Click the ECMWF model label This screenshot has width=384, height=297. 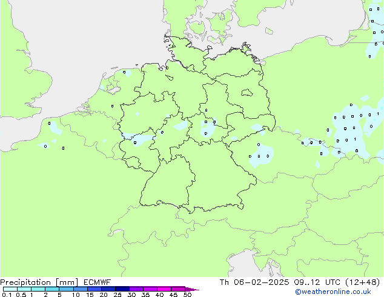click(97, 282)
